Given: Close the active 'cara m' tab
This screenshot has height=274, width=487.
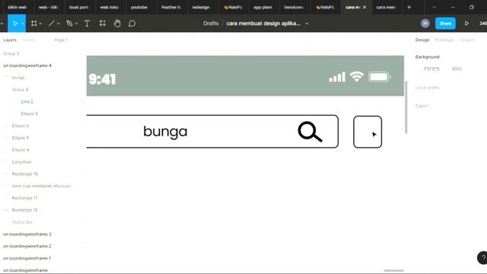Looking at the screenshot, I should tap(364, 7).
